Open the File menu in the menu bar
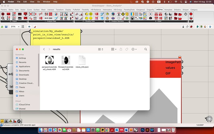This screenshot has width=214, height=134. point(19,2)
